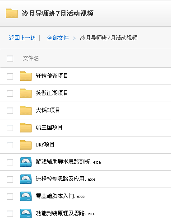Click the 文件名 column header
171x221 pixels.
click(x=31, y=58)
